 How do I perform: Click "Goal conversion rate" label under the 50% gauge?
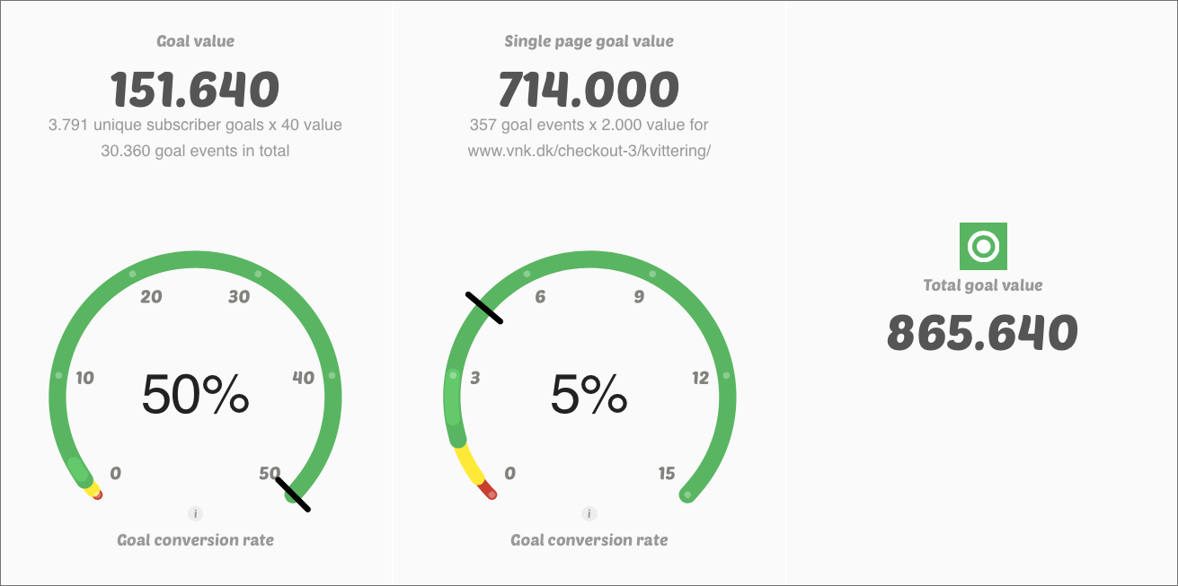pyautogui.click(x=195, y=540)
